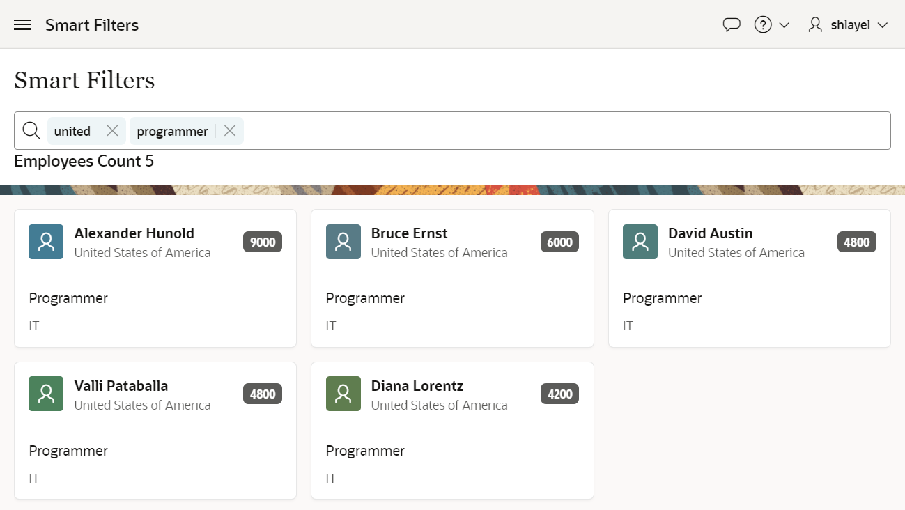905x510 pixels.
Task: Open Alexander Hunold's employee name
Action: pos(134,233)
